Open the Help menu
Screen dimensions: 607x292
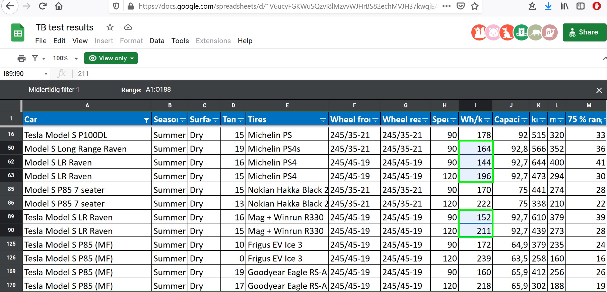coord(245,41)
